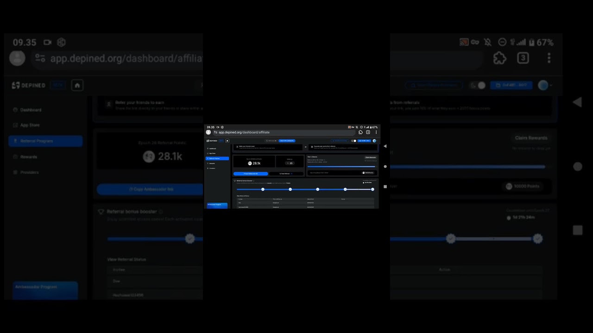Click site settings icon beside URL in centered view
Image resolution: width=593 pixels, height=333 pixels.
215,132
